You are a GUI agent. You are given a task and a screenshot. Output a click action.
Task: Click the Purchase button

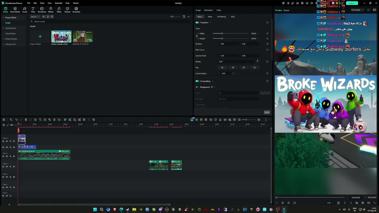(325, 3)
